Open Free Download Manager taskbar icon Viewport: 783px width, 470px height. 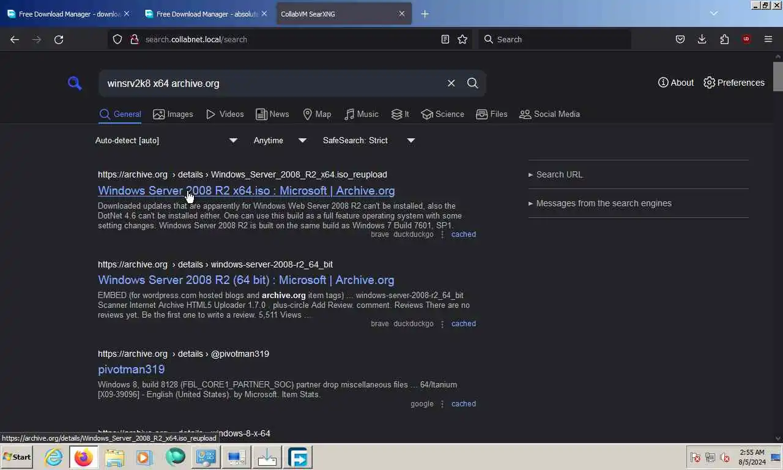pyautogui.click(x=298, y=457)
